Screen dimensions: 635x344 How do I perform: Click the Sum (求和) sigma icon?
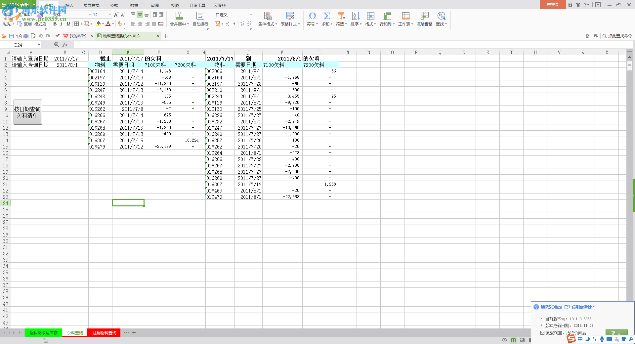(327, 16)
